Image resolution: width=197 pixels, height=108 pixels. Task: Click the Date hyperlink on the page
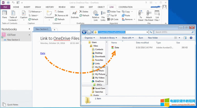click(43, 53)
